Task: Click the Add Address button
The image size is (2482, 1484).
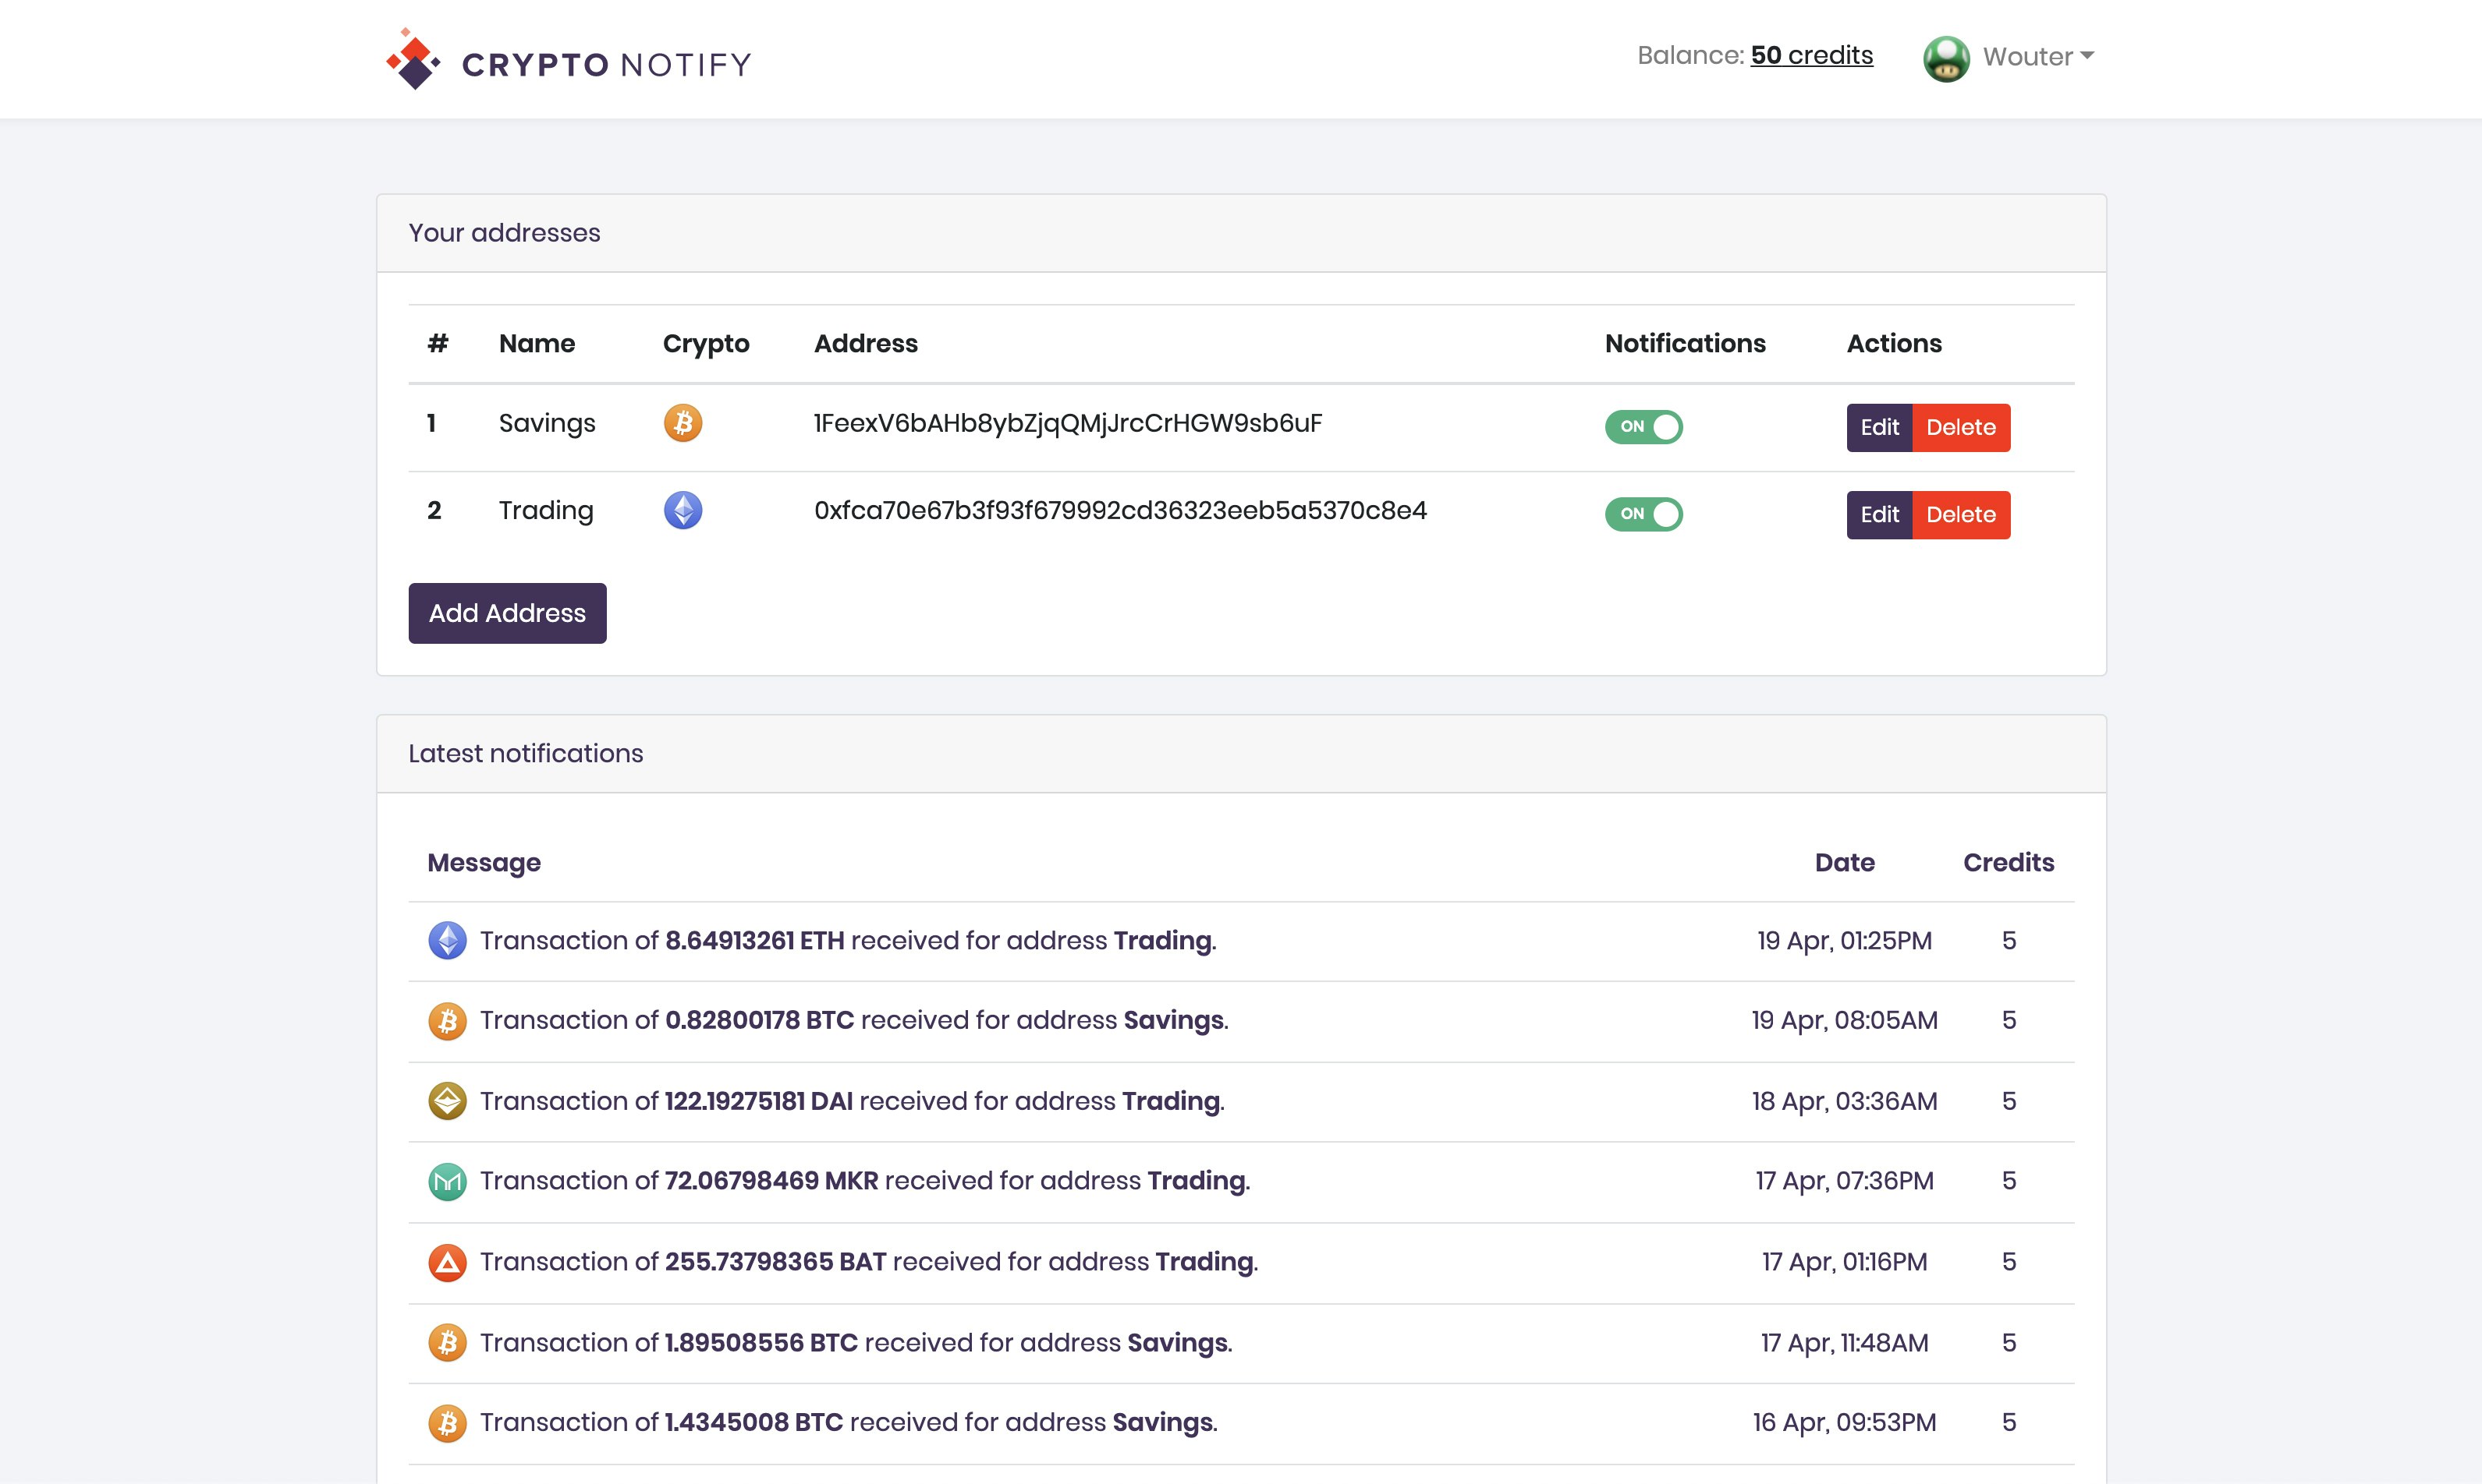Action: [506, 612]
